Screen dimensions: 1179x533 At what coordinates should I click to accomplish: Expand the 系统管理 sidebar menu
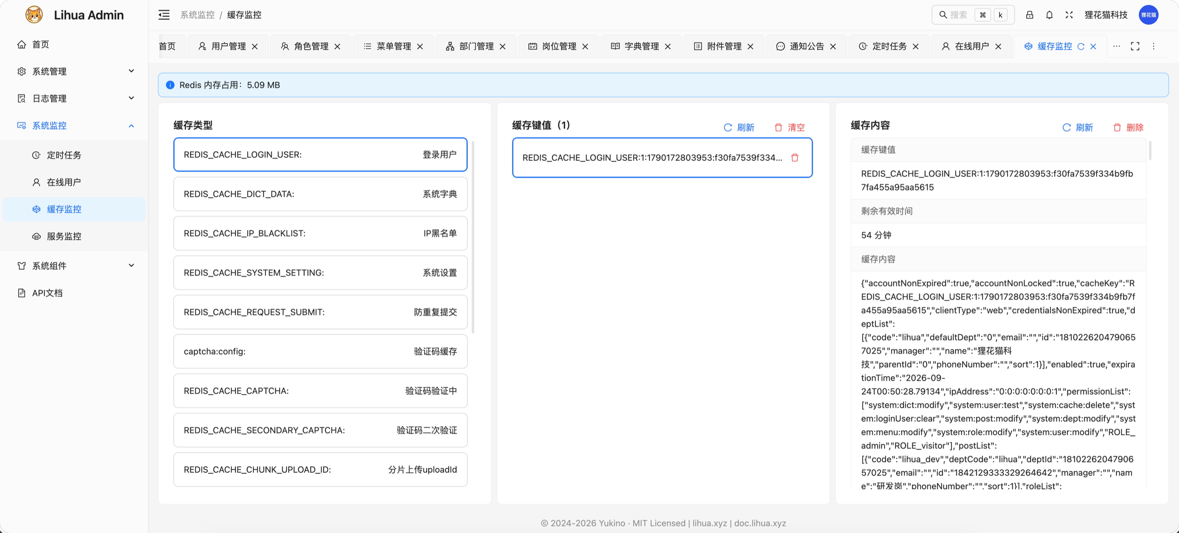[x=74, y=71]
